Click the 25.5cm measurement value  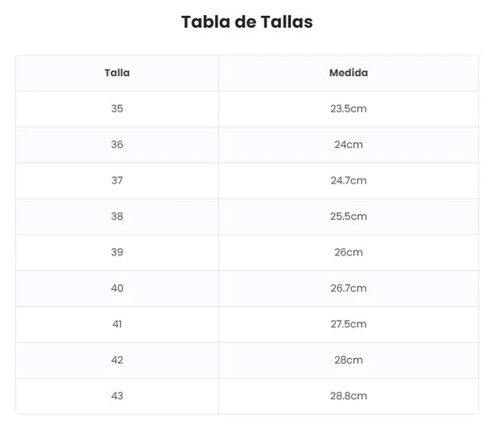[x=348, y=217]
